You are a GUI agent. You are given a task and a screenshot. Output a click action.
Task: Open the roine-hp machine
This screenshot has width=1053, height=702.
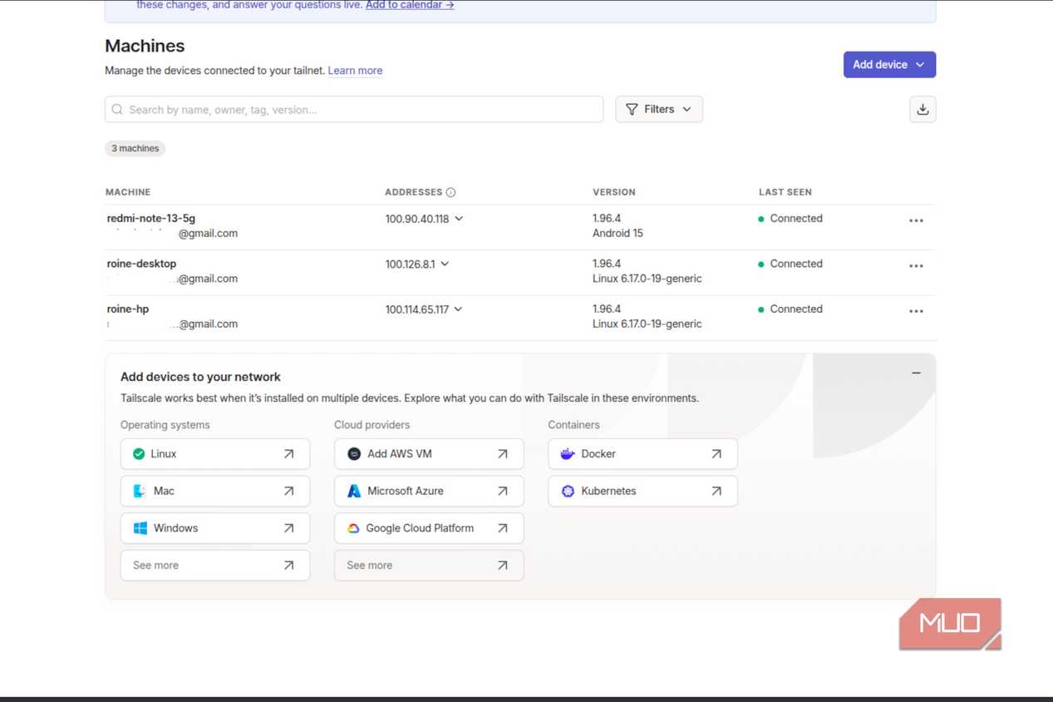click(128, 309)
